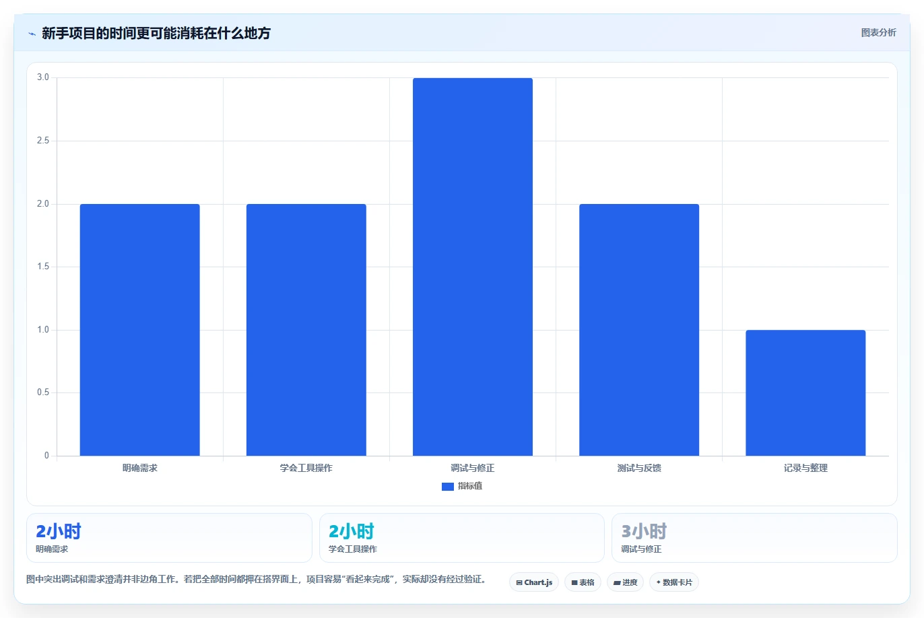
Task: Click the 明确需求 x-axis label
Action: [140, 468]
